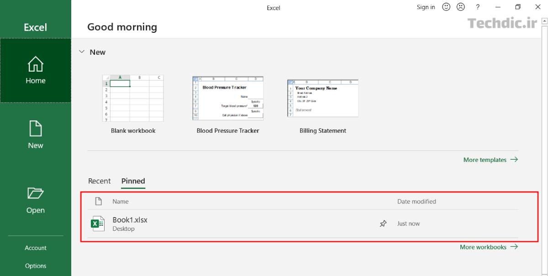548x276 pixels.
Task: Select the Pinned tab
Action: (x=133, y=181)
